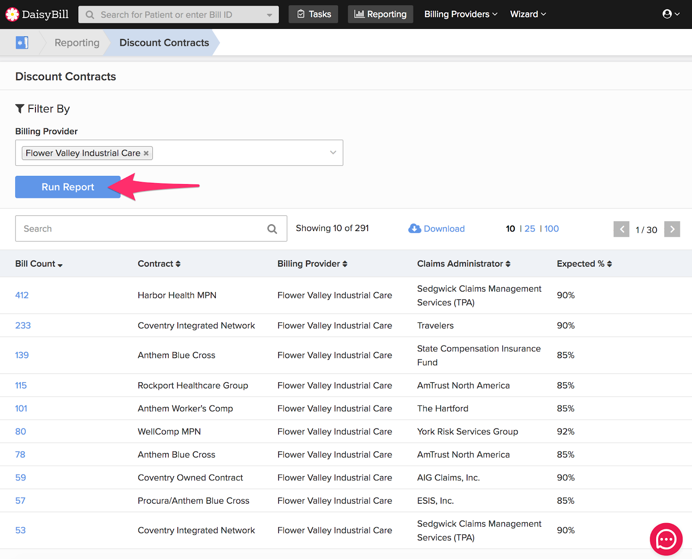Viewport: 692px width, 559px height.
Task: Select Coventry Owned Contract cell
Action: (x=190, y=478)
